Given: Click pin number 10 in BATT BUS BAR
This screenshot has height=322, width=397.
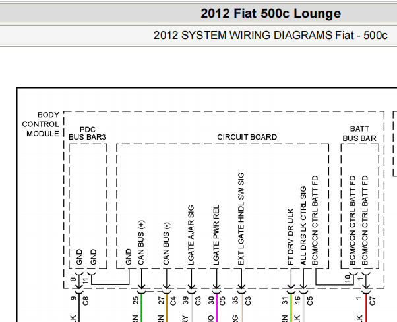Looking at the screenshot, I should (348, 279).
